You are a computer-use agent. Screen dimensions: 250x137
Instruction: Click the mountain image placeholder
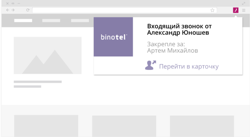coord(47,55)
